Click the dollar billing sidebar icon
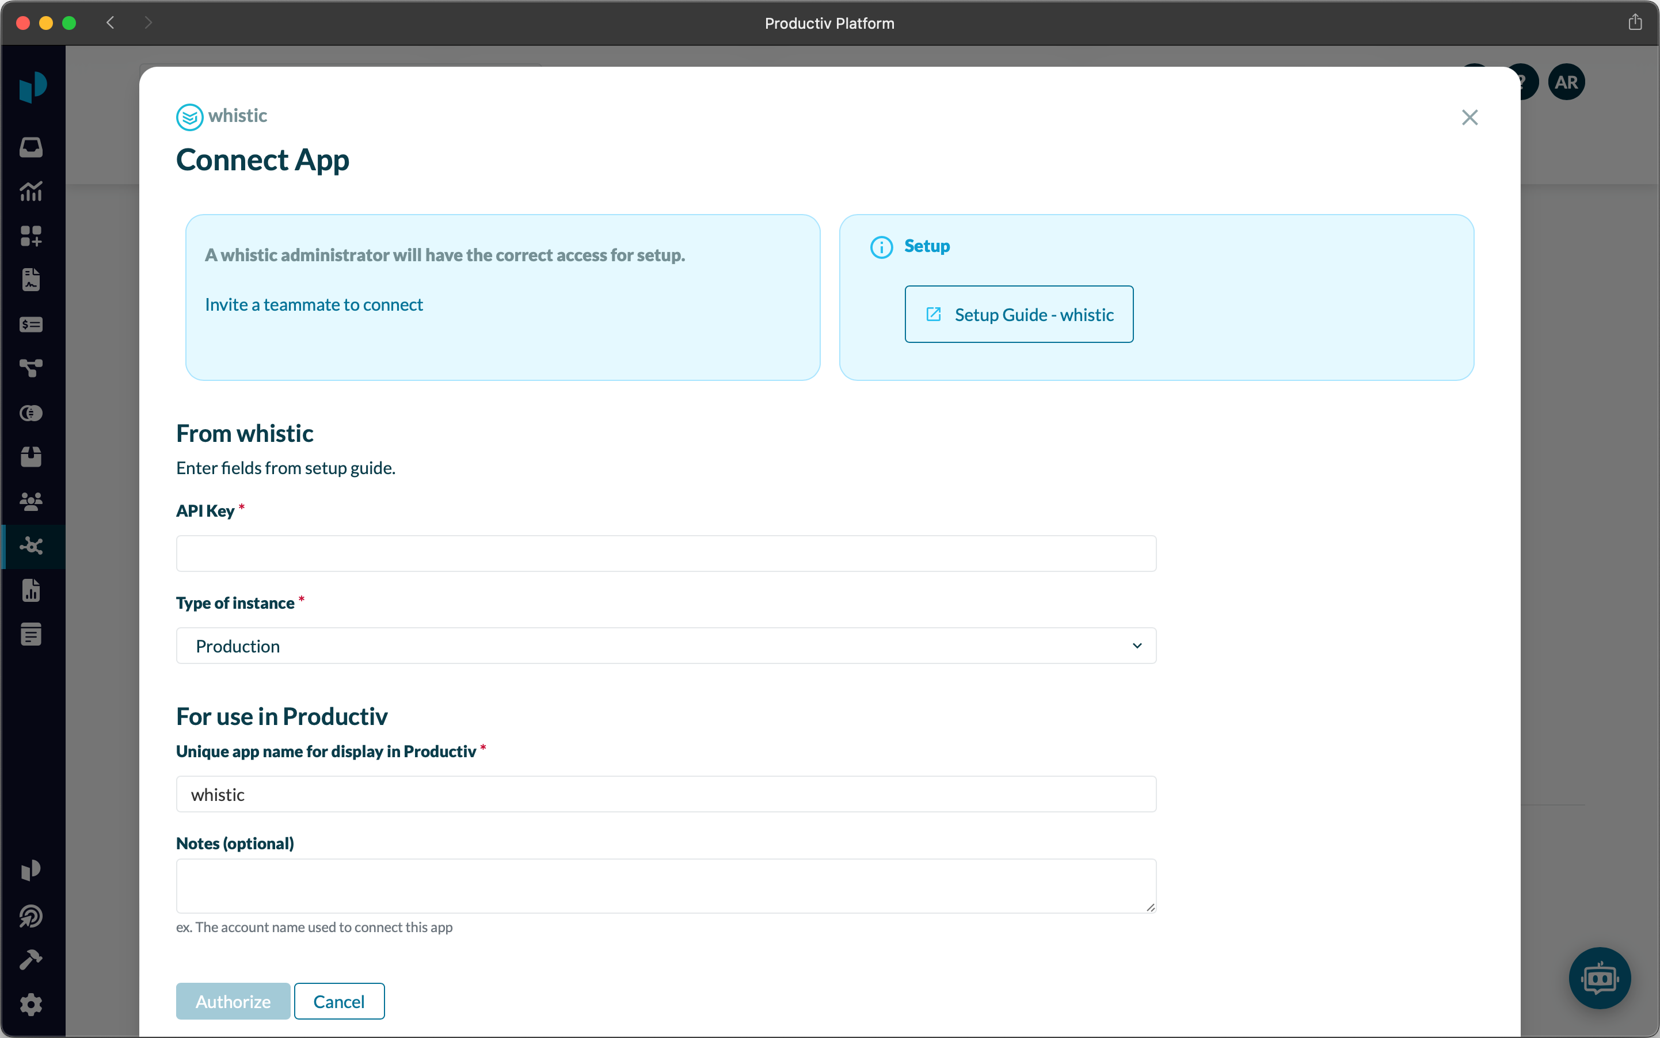The width and height of the screenshot is (1660, 1038). pos(31,324)
